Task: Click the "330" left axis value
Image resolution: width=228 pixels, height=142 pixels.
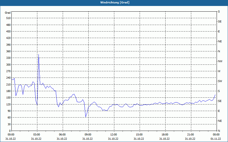Action: pos(9,58)
